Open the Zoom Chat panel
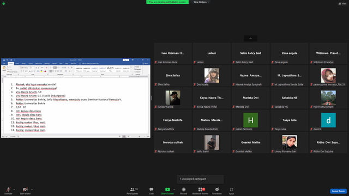Screen dimensions: 349x196 click(152, 191)
